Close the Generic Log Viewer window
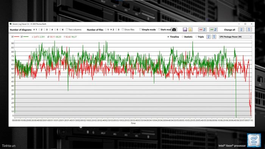Screen dimensions: 265x149 click(251, 24)
